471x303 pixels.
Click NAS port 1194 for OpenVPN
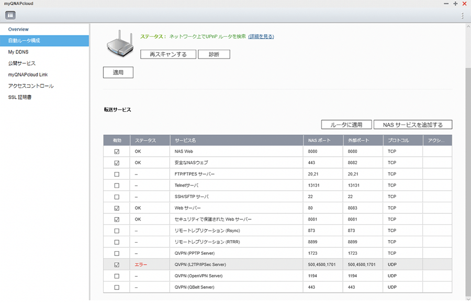tap(312, 276)
